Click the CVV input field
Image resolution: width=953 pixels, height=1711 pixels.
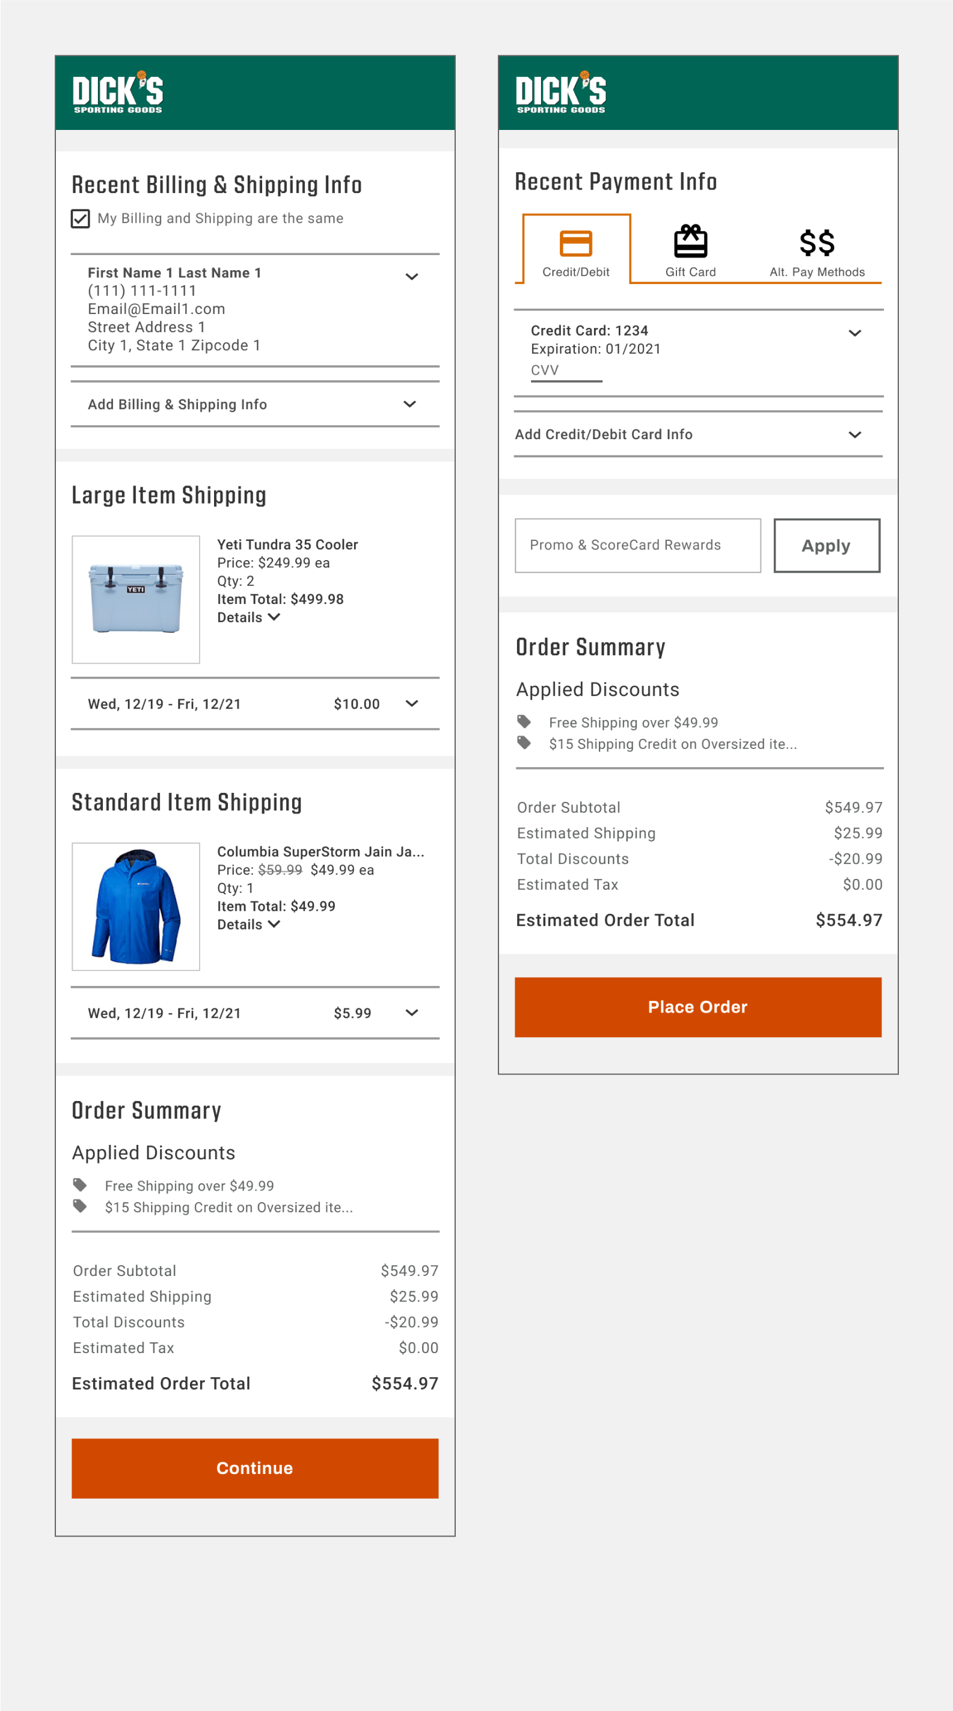point(566,371)
